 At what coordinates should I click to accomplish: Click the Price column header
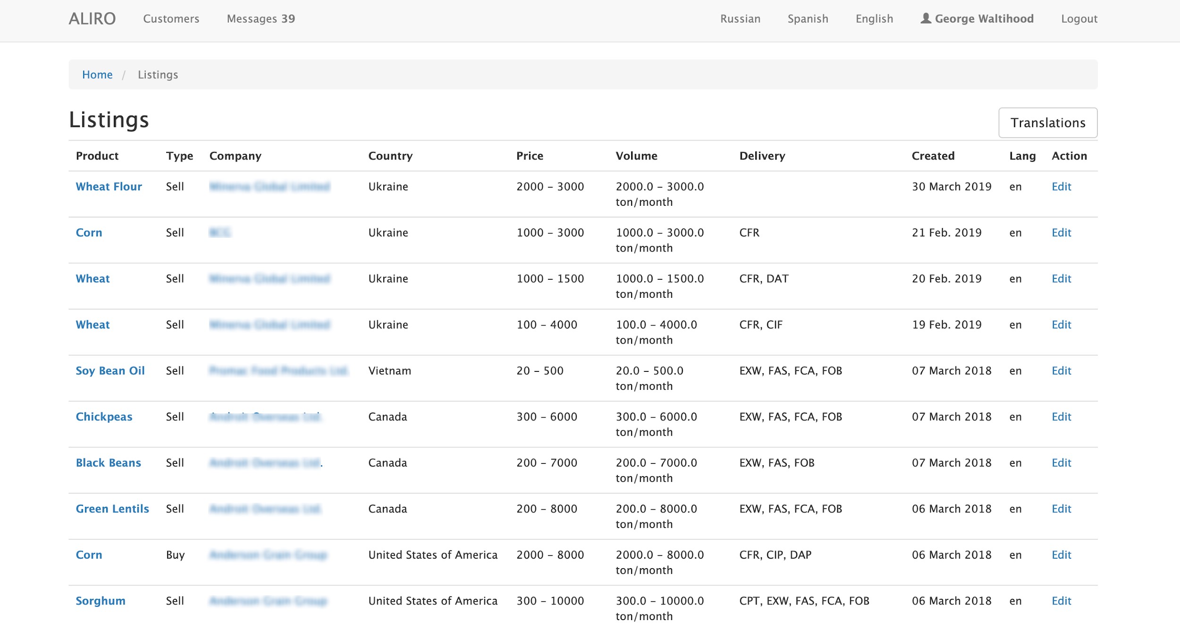click(530, 156)
